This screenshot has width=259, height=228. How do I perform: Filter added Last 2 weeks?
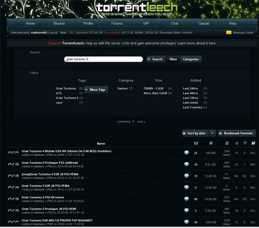click(193, 107)
